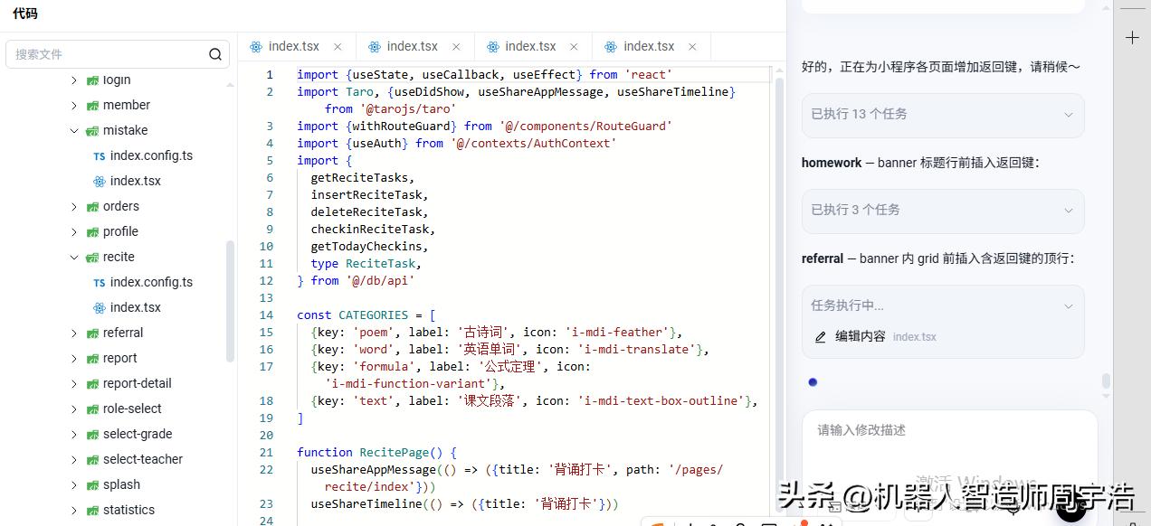Expand the referral folder

click(x=74, y=333)
